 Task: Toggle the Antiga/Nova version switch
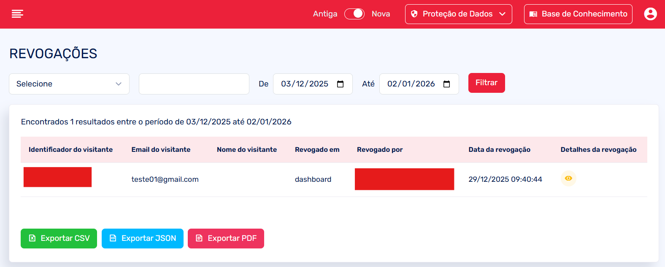(x=354, y=14)
